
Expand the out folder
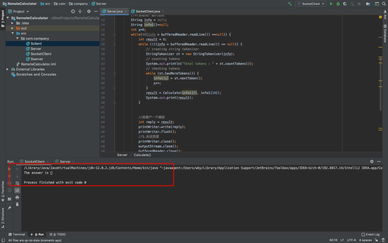(12, 28)
